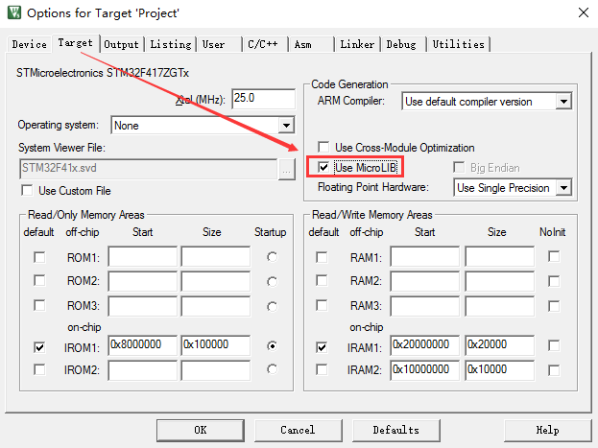Check the RAM2 default checkbox
This screenshot has width=598, height=448.
[322, 281]
